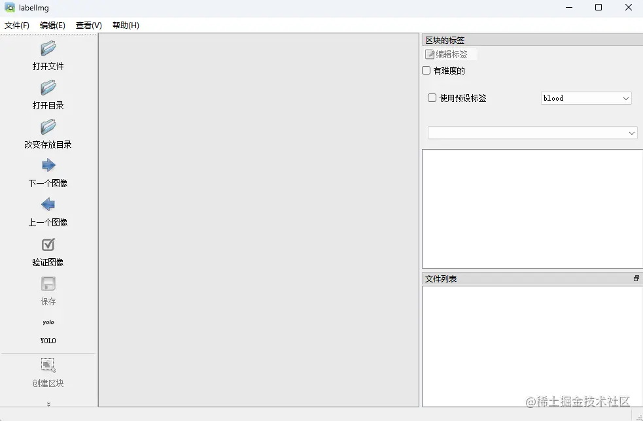Image resolution: width=643 pixels, height=421 pixels.
Task: Click the 文件列表 panel title
Action: 441,278
